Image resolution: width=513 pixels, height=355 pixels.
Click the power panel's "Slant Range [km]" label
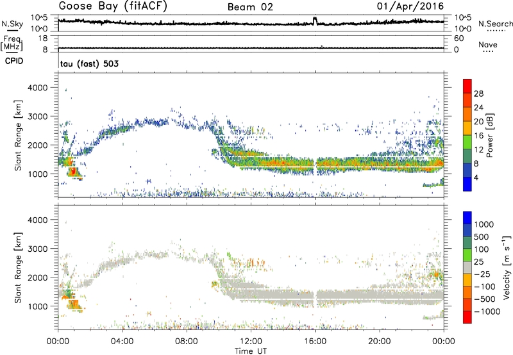(x=18, y=136)
